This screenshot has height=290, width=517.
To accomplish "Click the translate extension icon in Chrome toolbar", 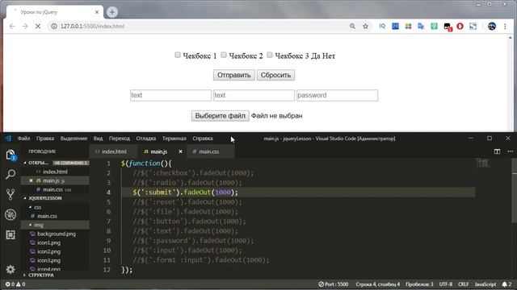I will coord(421,27).
